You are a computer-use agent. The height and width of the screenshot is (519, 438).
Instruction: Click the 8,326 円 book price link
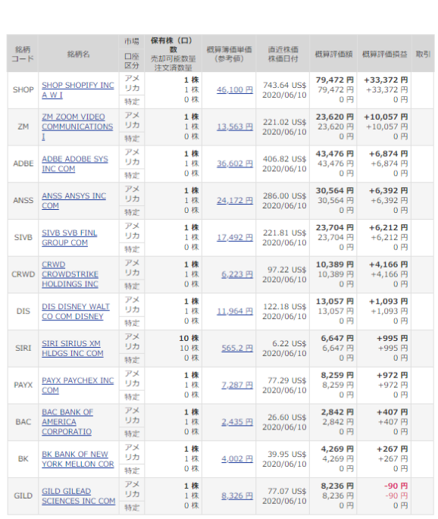[x=237, y=496]
